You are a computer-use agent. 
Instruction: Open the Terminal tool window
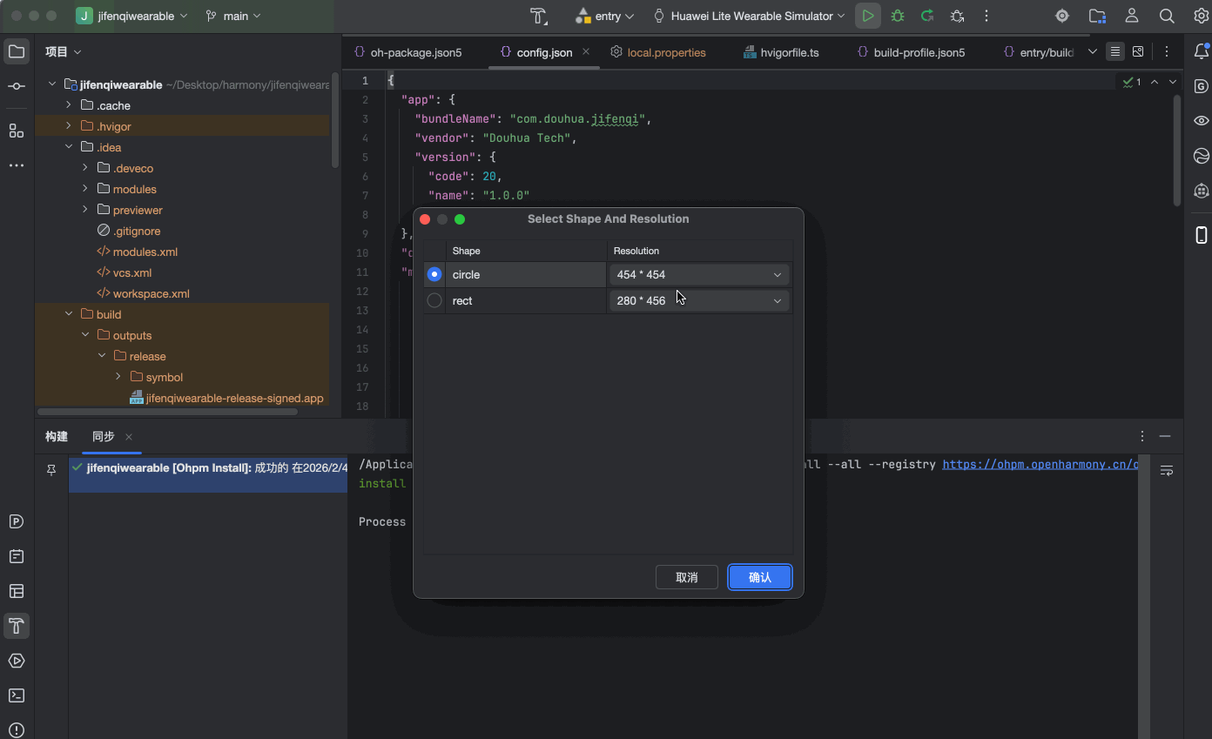[x=17, y=695]
